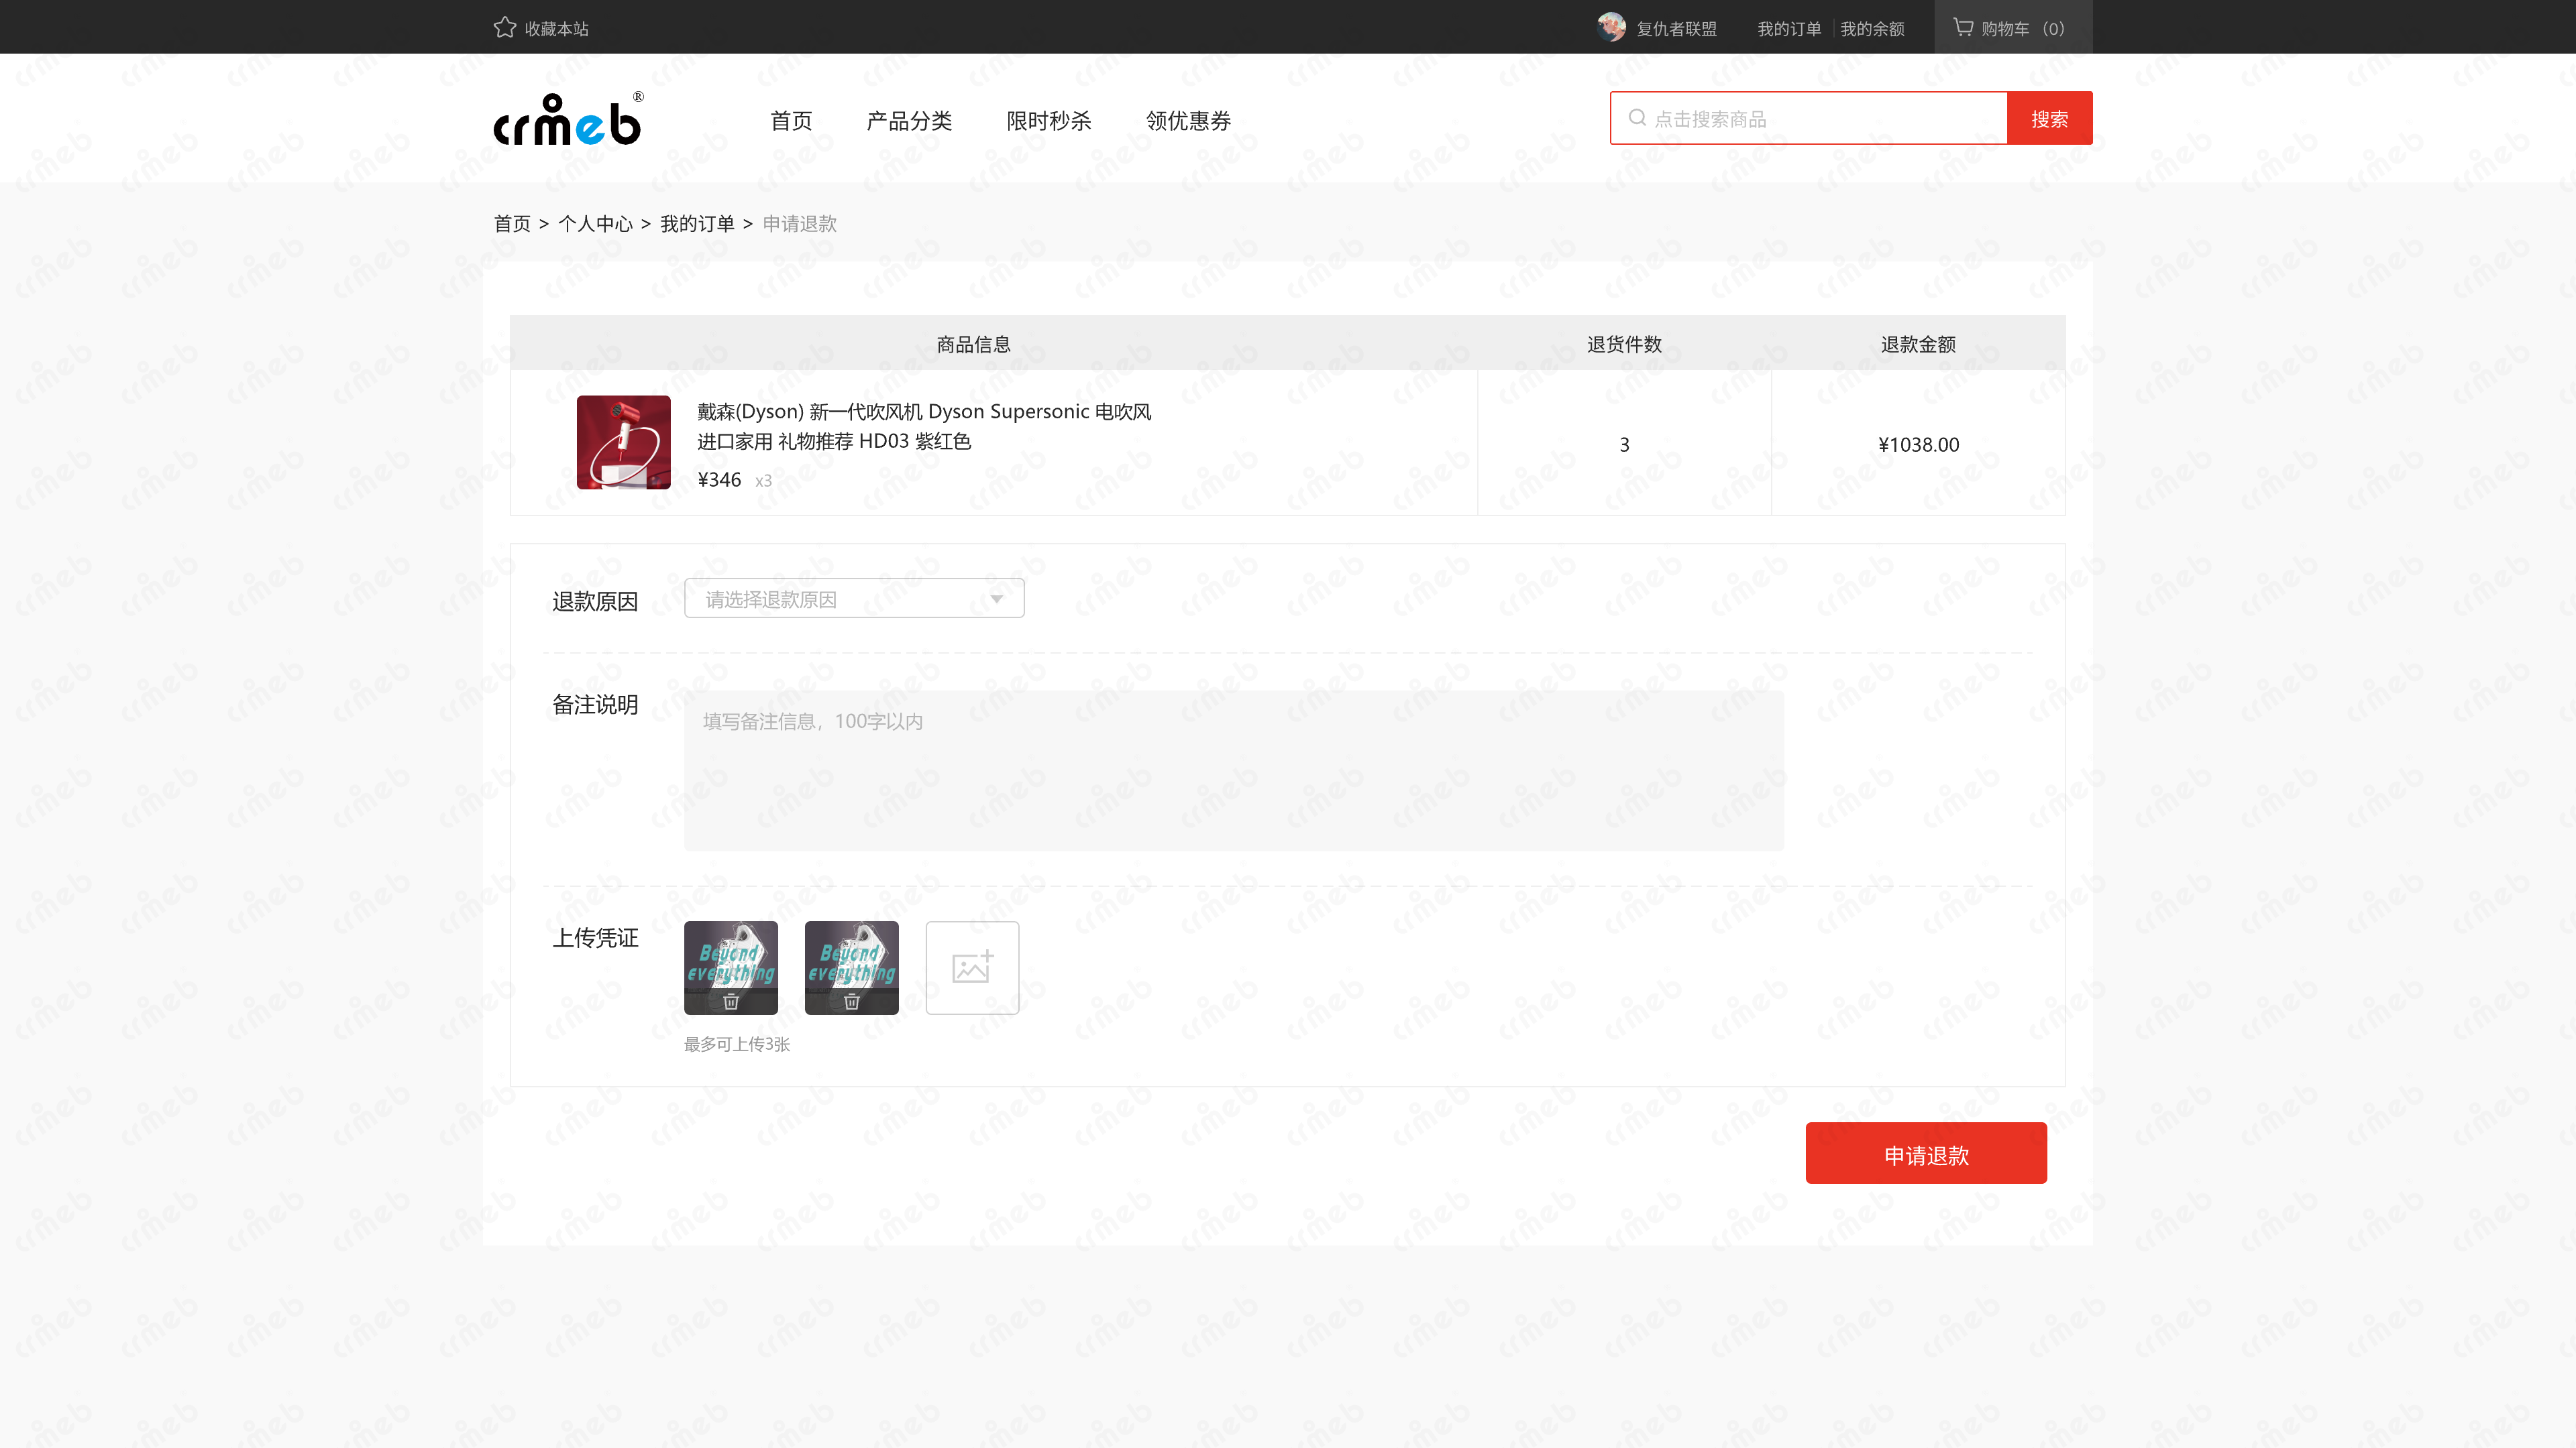The image size is (2576, 1448).
Task: Go to 产品分类 menu
Action: (908, 121)
